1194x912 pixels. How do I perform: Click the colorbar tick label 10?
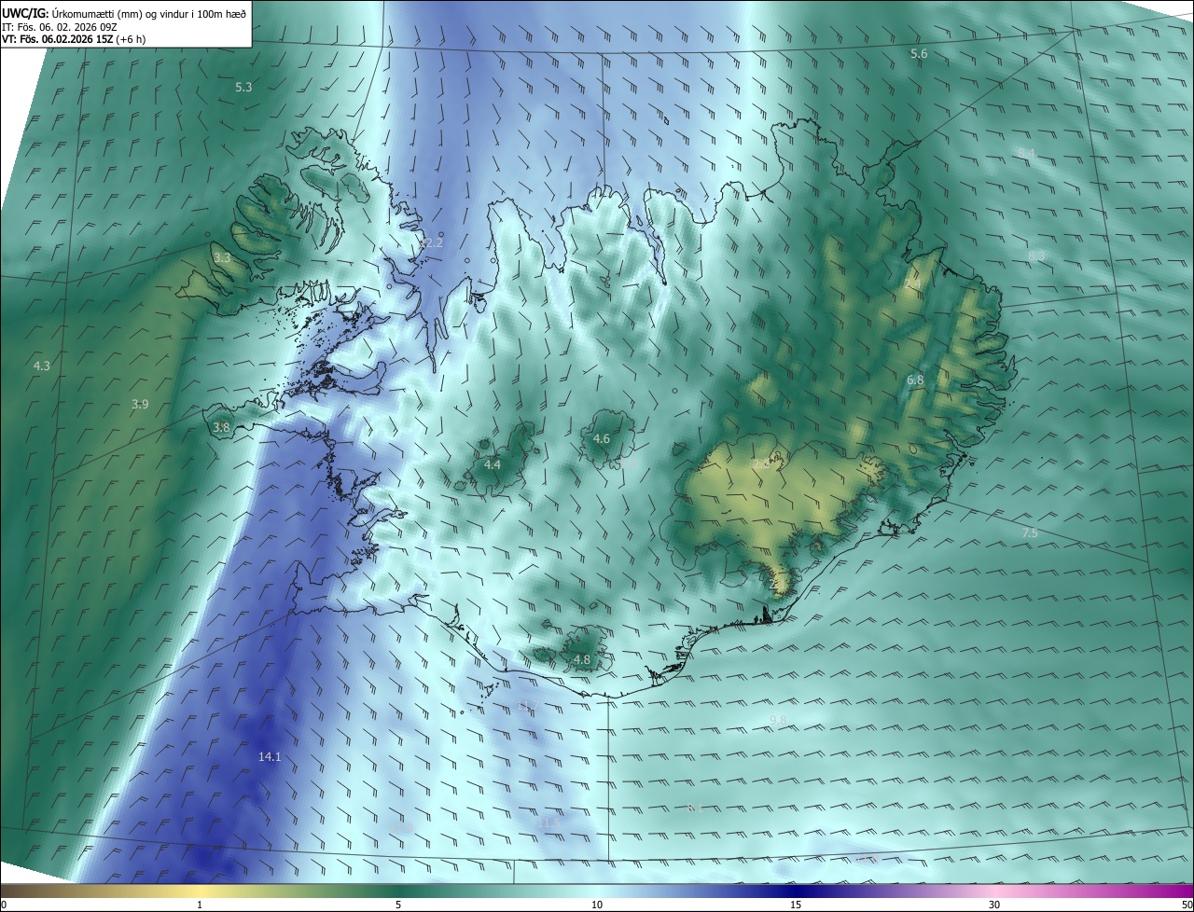tap(597, 905)
